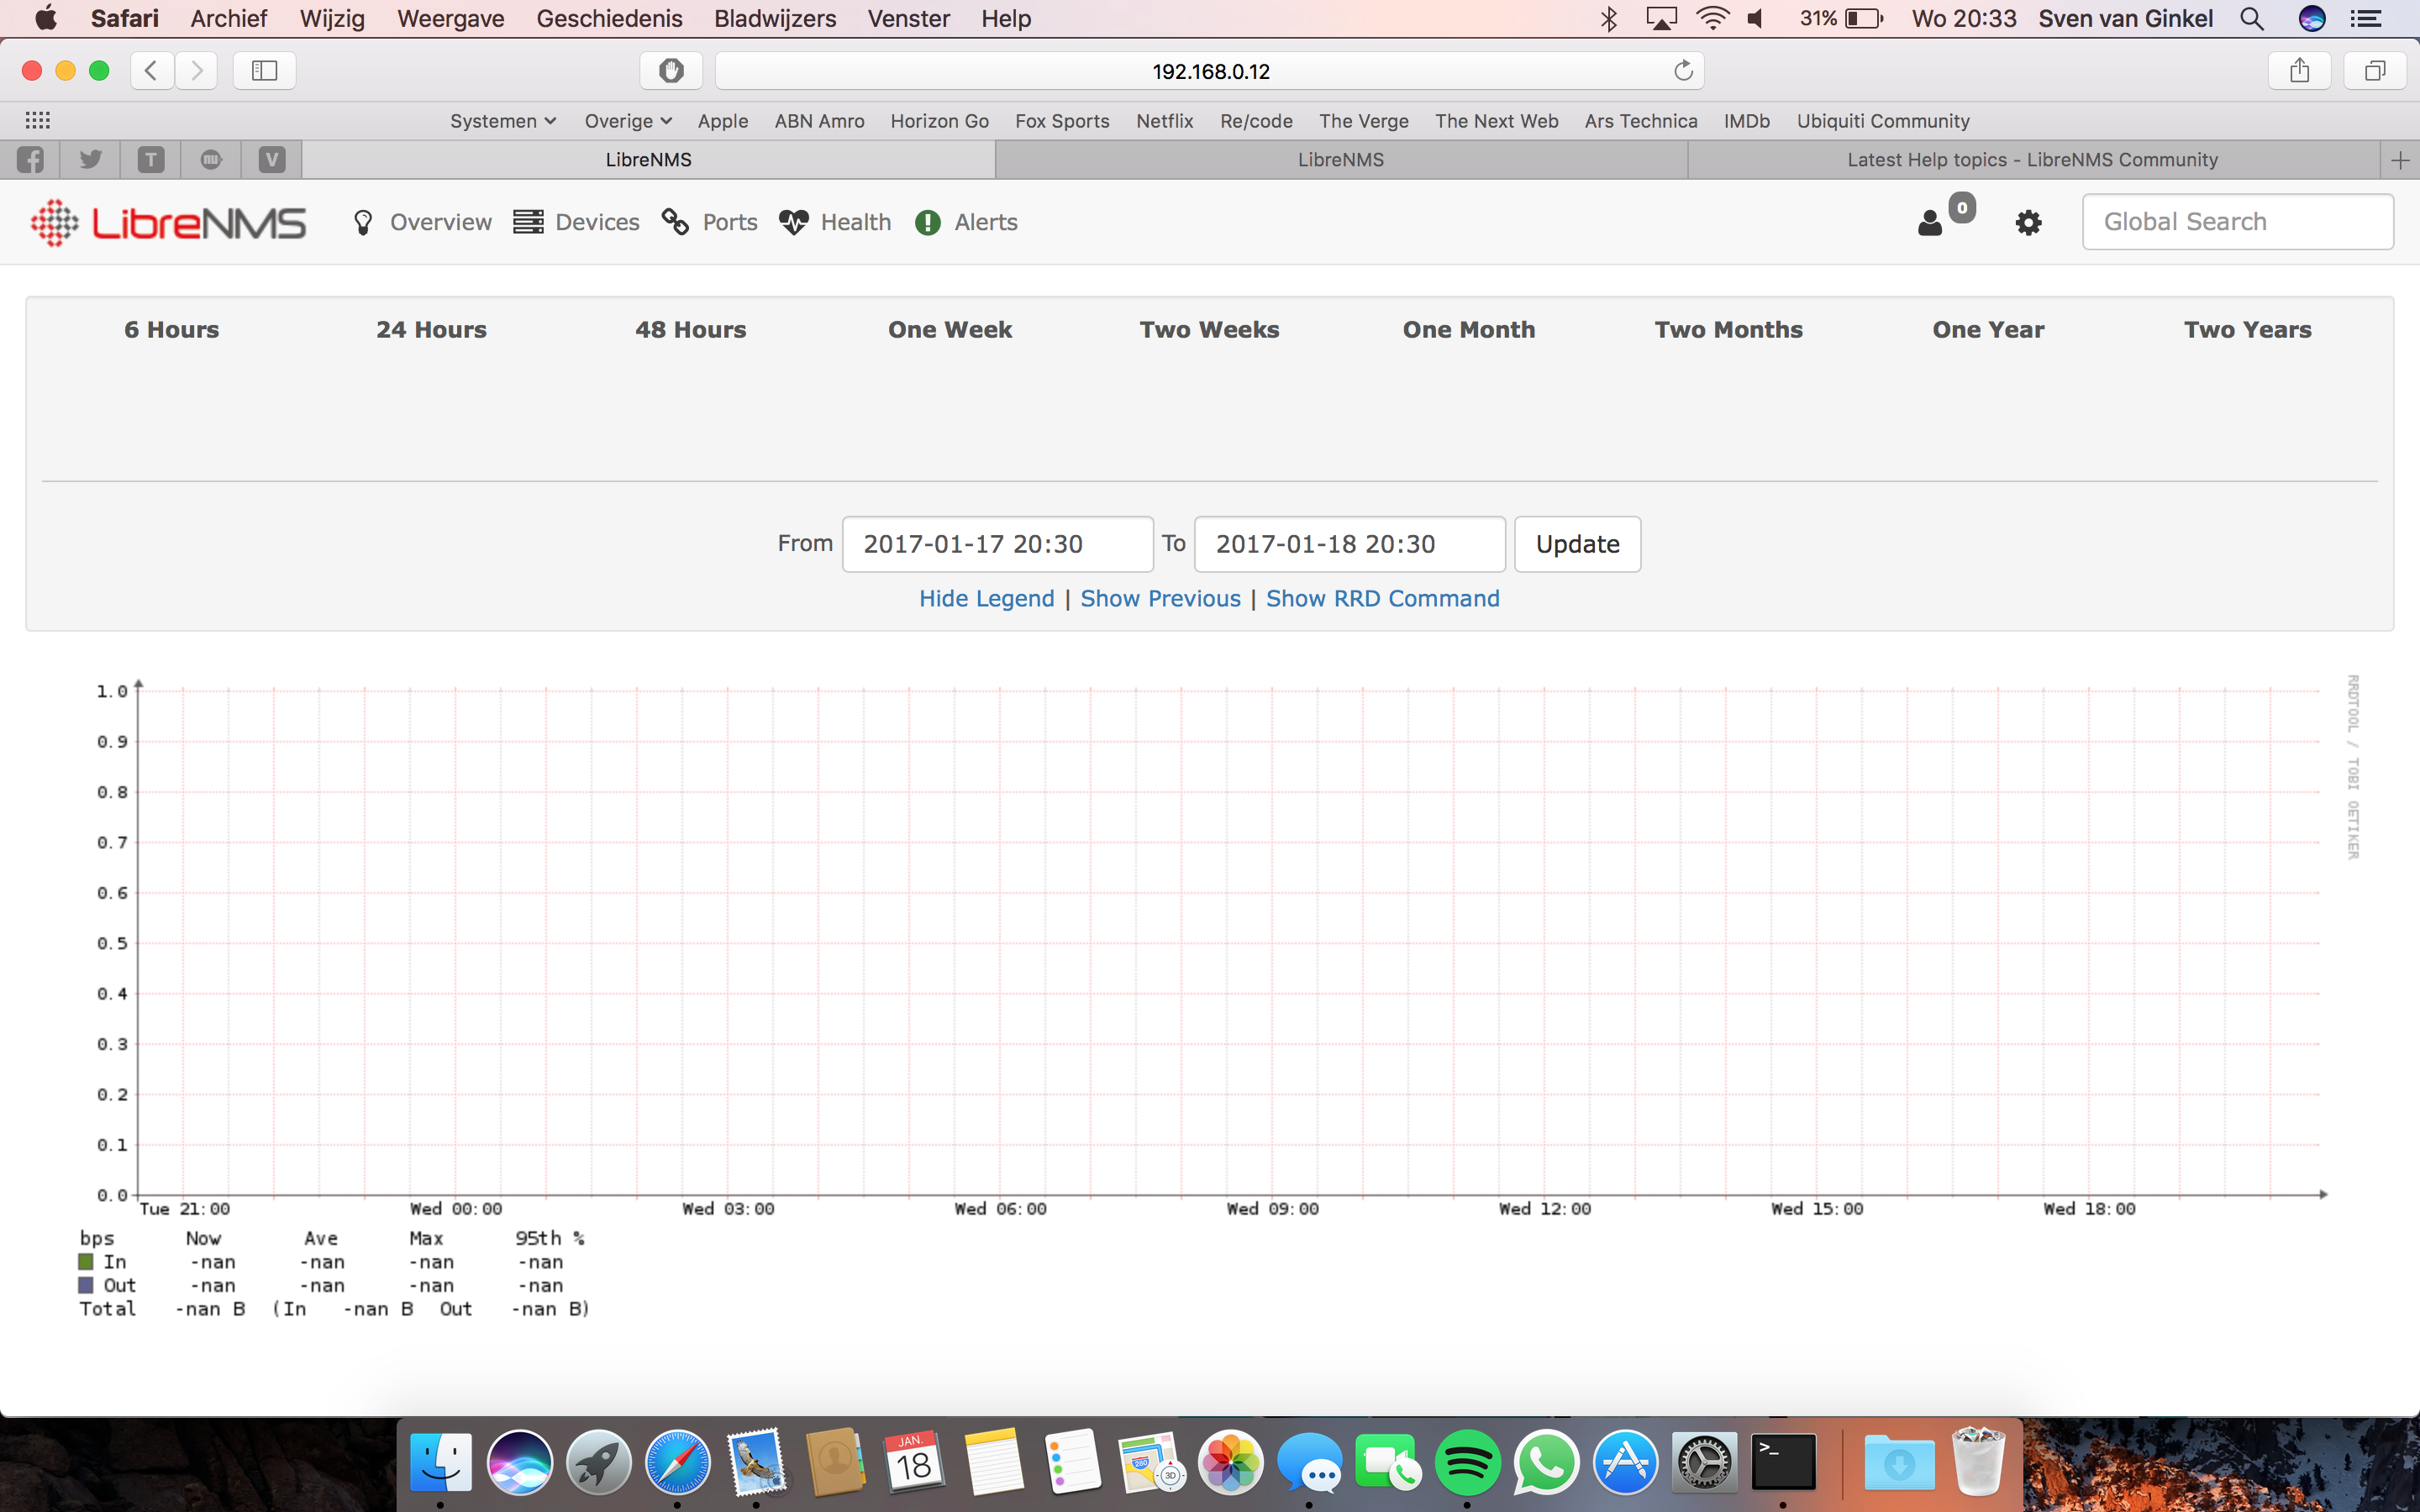Select the 6 Hours graph range
2420x1512 pixels.
tap(172, 330)
